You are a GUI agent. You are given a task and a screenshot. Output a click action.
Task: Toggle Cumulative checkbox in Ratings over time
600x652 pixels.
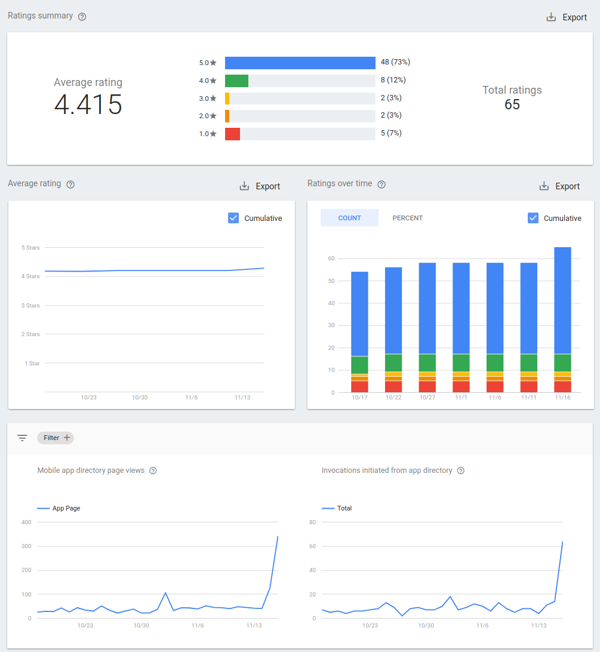coord(533,218)
